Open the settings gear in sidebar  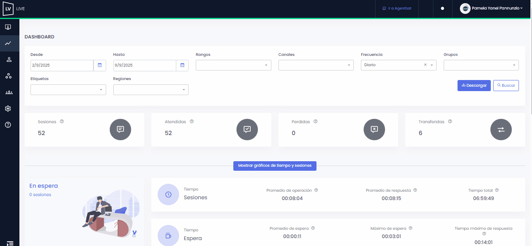tap(8, 109)
